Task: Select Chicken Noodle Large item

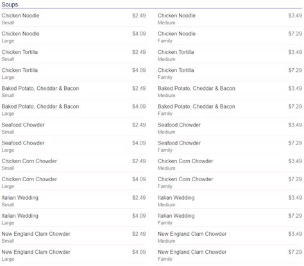Action: pos(74,37)
